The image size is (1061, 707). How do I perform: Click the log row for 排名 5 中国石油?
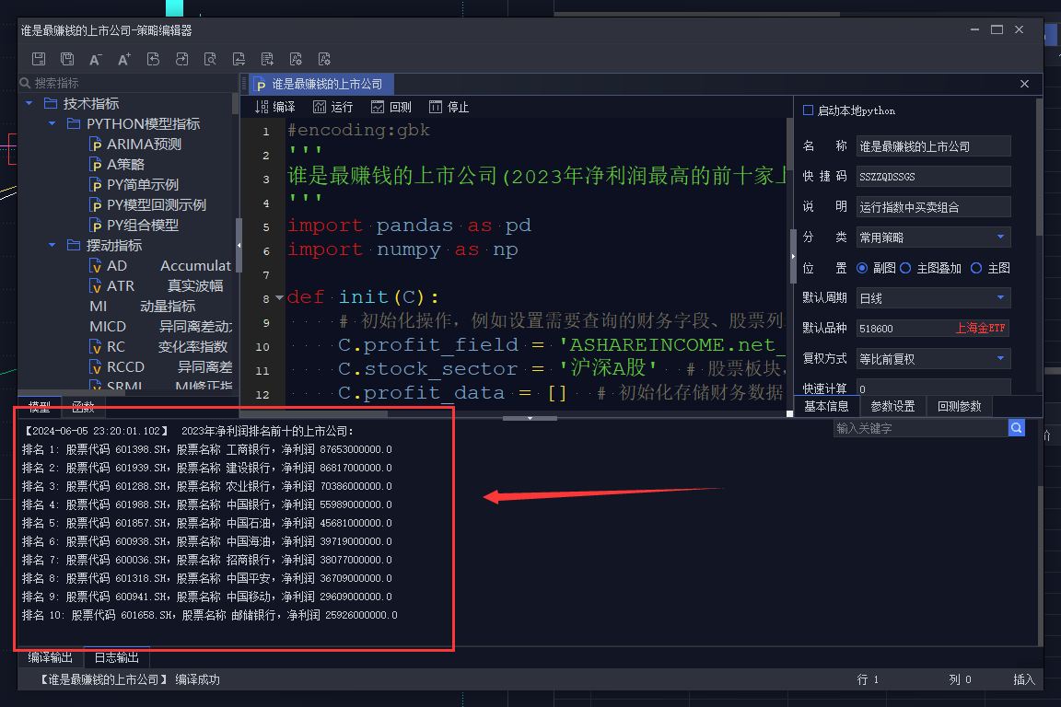click(207, 523)
